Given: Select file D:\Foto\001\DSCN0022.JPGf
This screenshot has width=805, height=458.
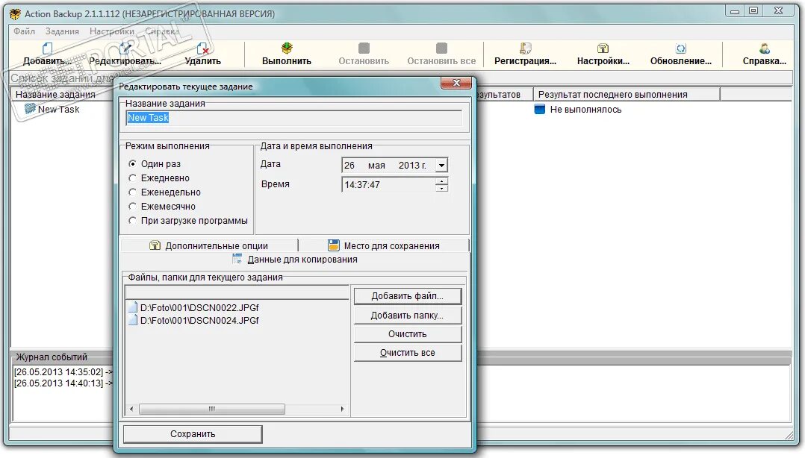Looking at the screenshot, I should [199, 308].
